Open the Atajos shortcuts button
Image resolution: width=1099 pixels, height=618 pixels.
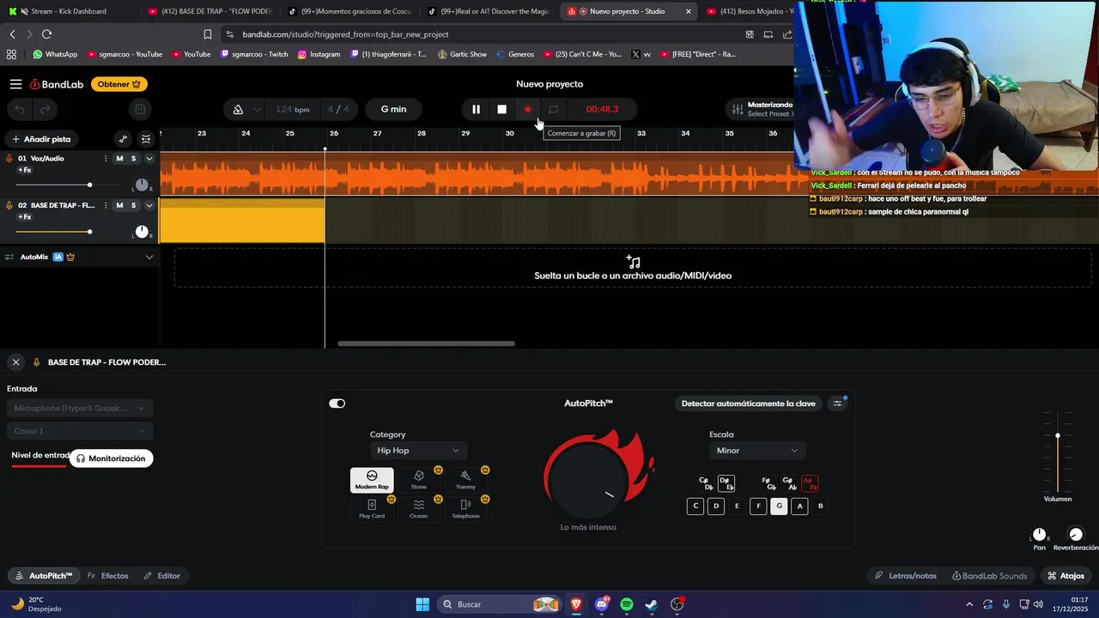coord(1066,576)
